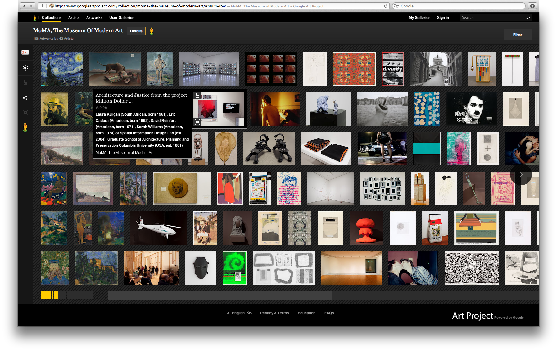
Task: Open the Artworks section
Action: [94, 18]
